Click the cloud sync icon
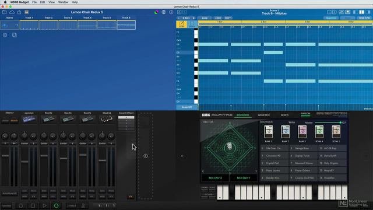The image size is (373, 210). [12, 12]
